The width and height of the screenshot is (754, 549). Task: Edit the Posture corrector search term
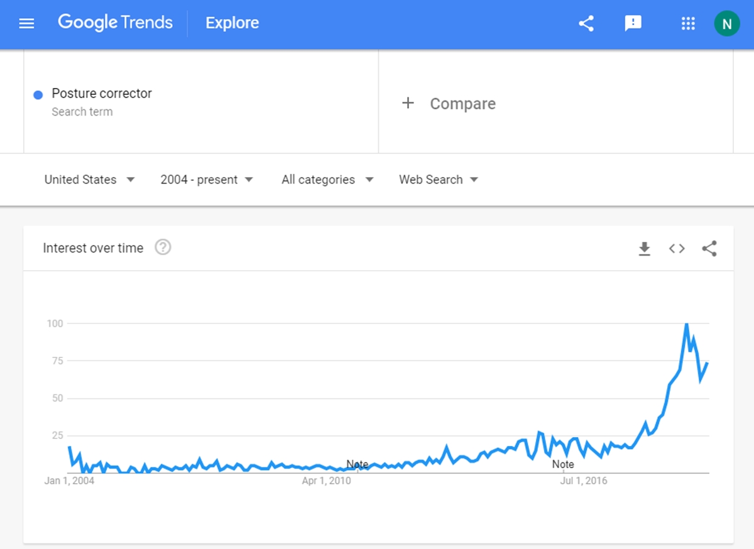pyautogui.click(x=102, y=94)
